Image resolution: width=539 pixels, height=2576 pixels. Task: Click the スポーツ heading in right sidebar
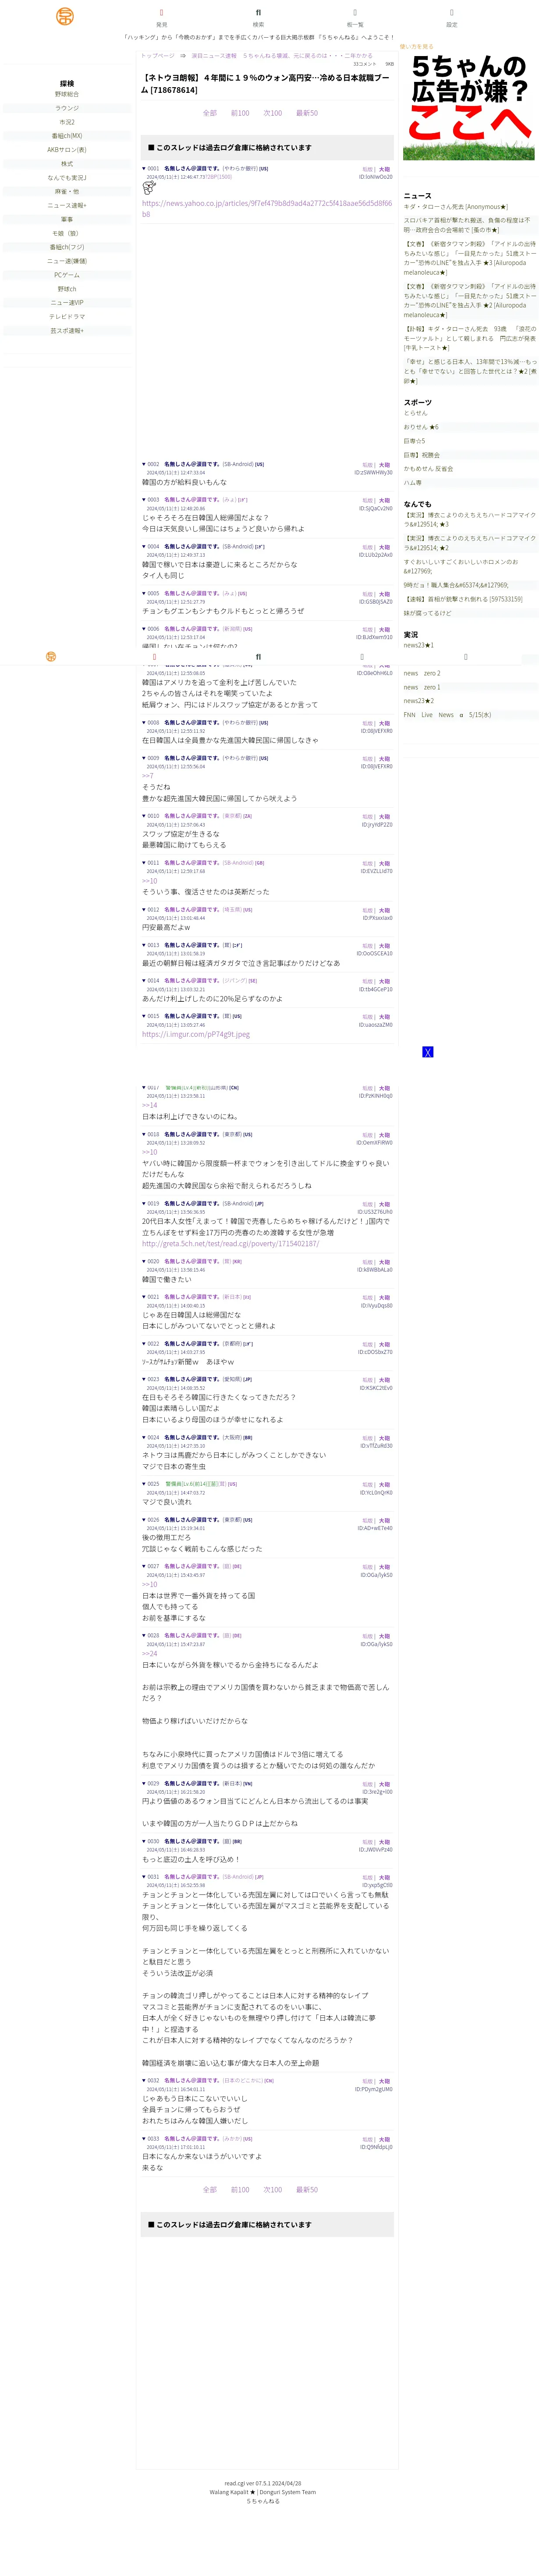coord(417,402)
